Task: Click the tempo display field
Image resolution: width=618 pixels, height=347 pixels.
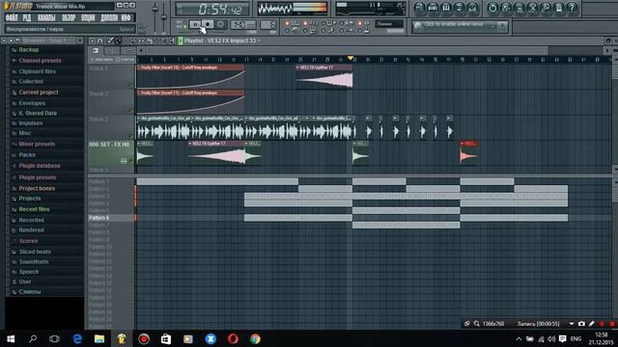Action: point(242,24)
